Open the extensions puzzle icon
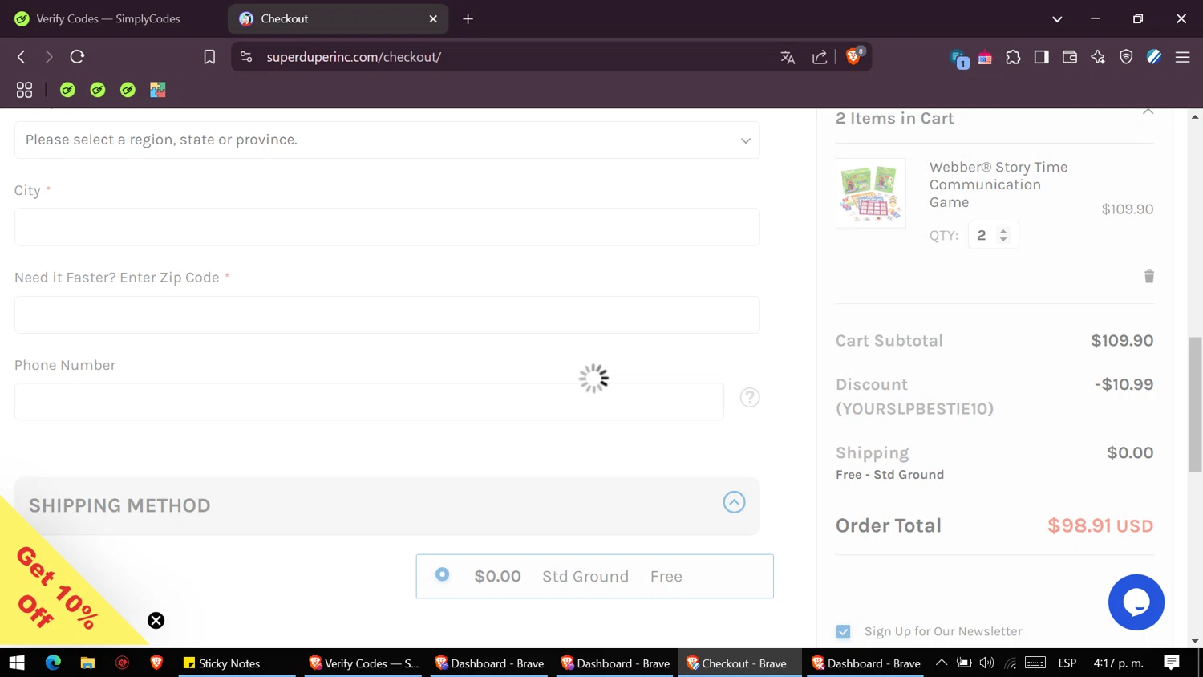 (x=1013, y=57)
